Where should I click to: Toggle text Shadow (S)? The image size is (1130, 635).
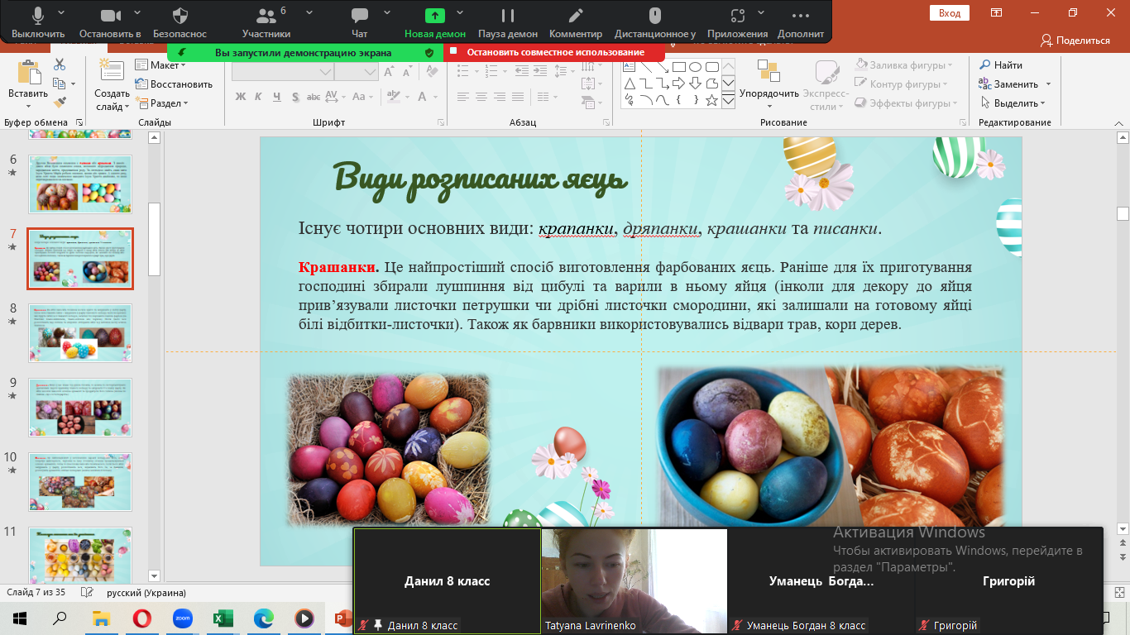(x=296, y=97)
